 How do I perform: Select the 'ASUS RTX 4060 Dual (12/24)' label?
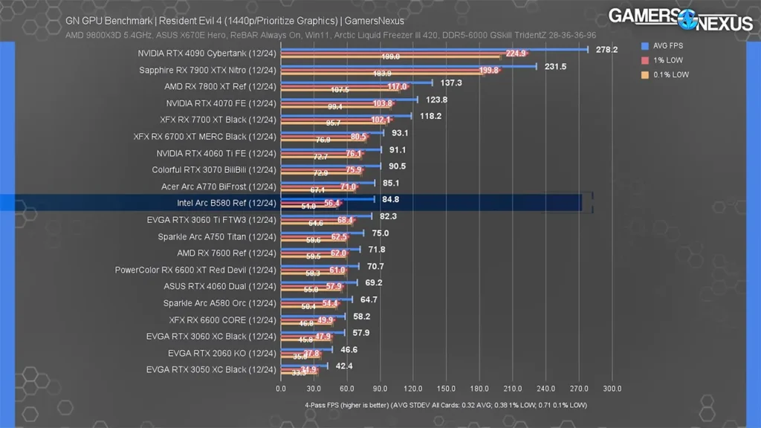tap(220, 287)
